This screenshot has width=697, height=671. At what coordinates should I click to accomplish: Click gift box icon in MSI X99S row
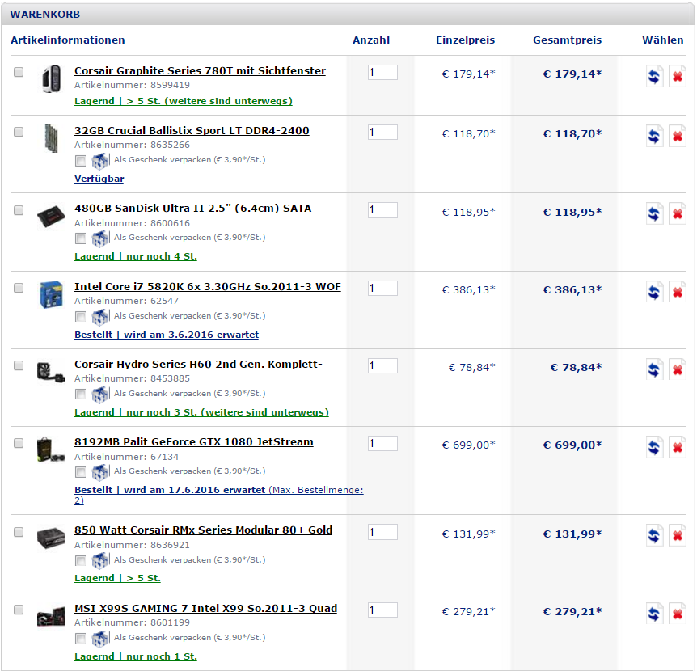100,639
